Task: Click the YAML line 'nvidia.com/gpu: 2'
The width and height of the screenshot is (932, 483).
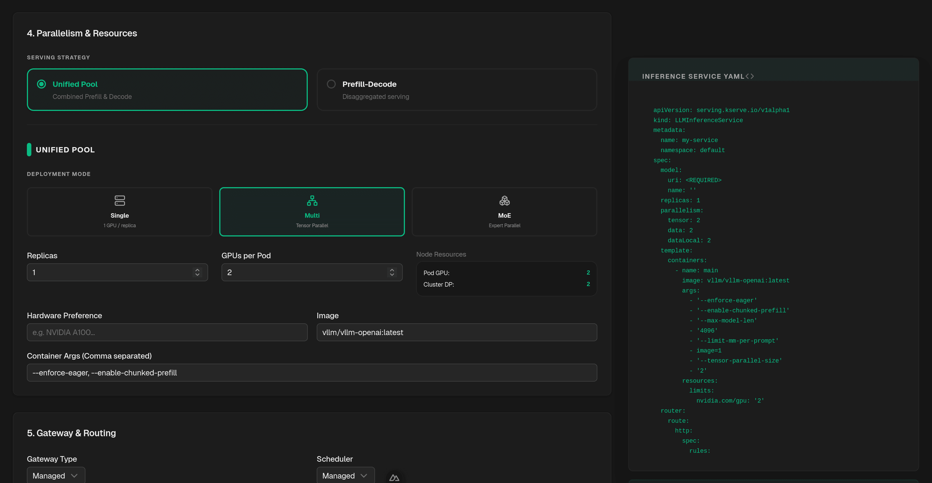Action: [730, 401]
